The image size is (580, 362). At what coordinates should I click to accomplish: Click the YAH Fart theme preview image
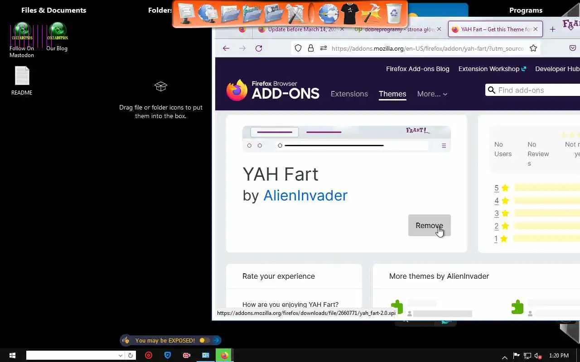pos(347,139)
